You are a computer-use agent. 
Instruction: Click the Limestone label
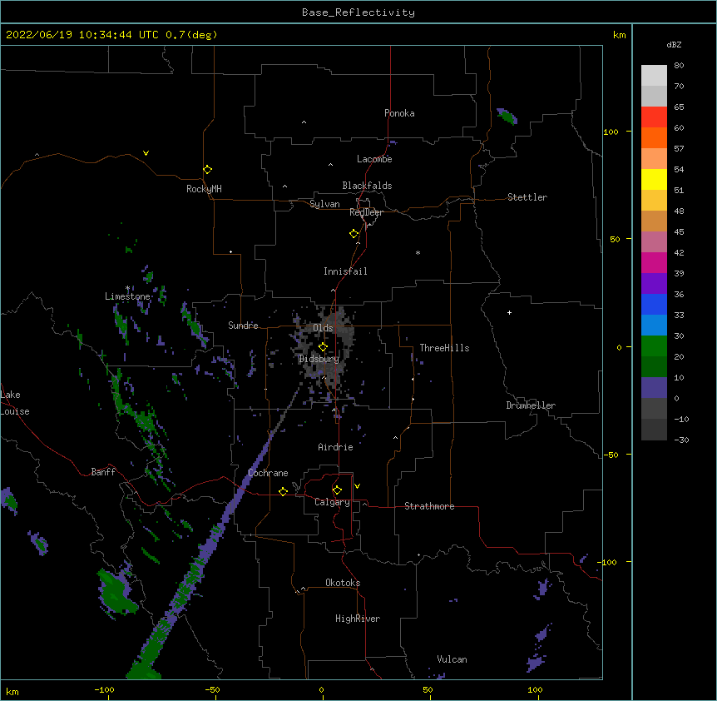click(127, 296)
